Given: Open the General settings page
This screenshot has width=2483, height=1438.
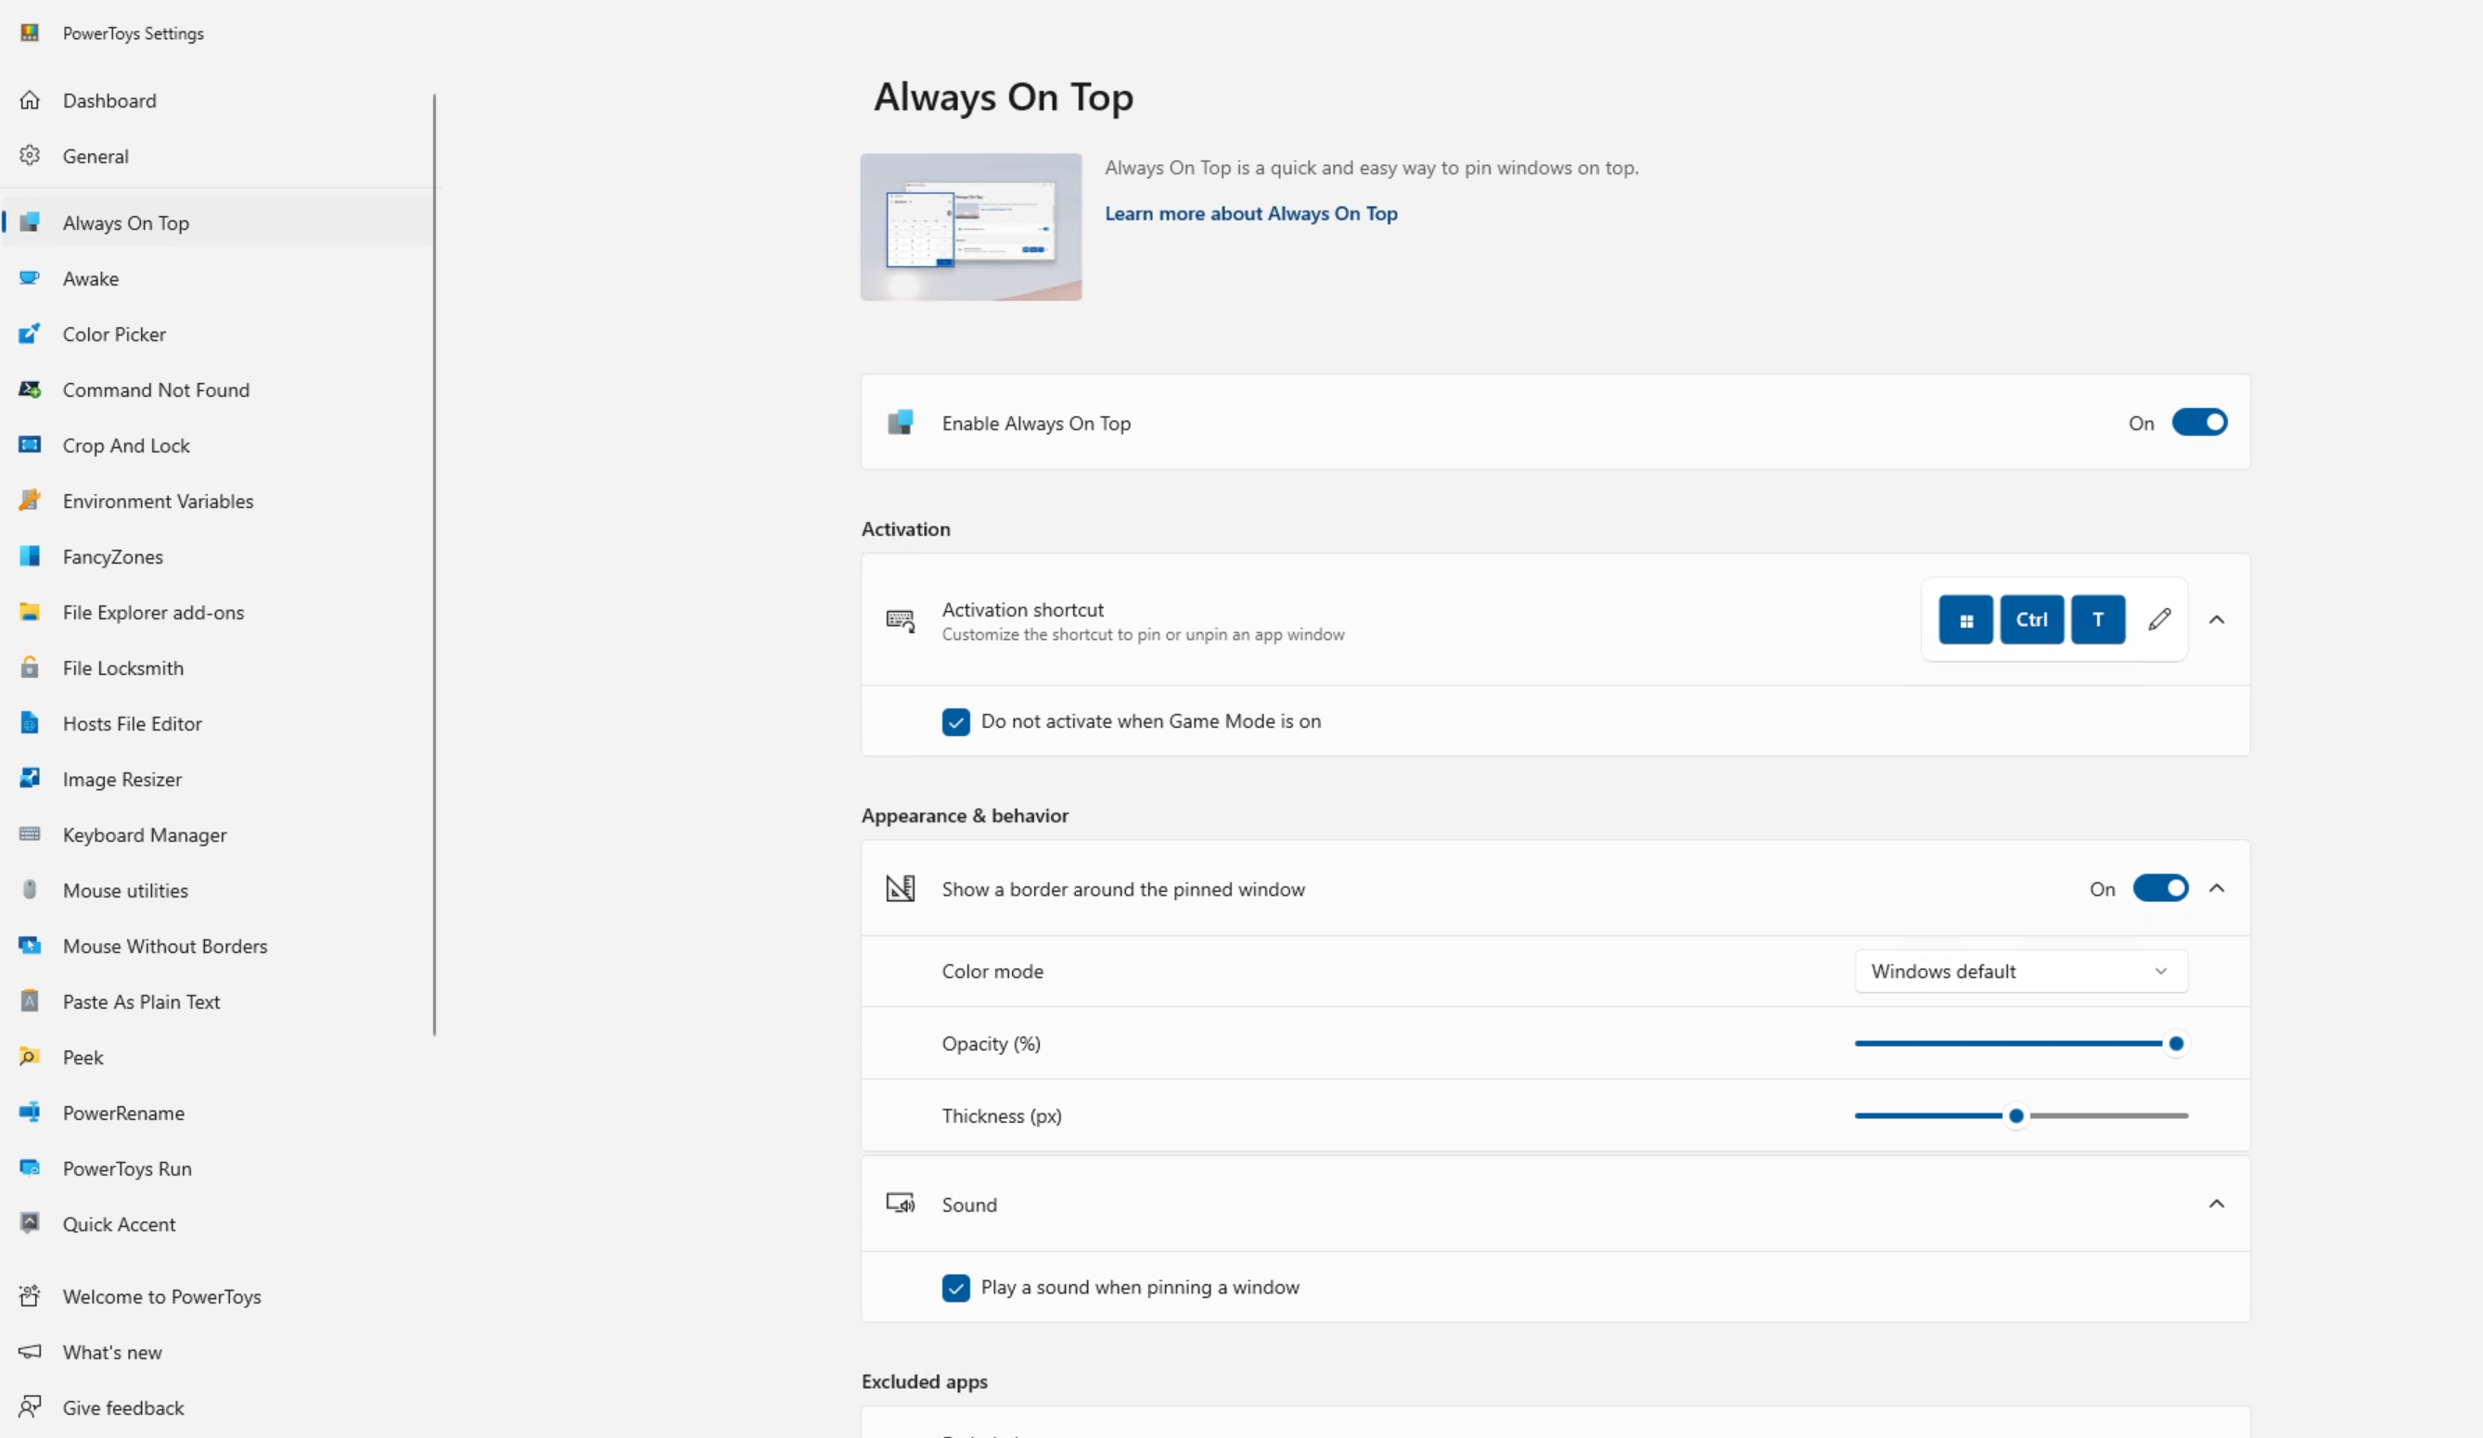Looking at the screenshot, I should 95,156.
